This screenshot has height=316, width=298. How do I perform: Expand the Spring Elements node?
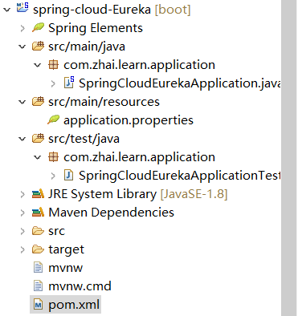point(22,28)
